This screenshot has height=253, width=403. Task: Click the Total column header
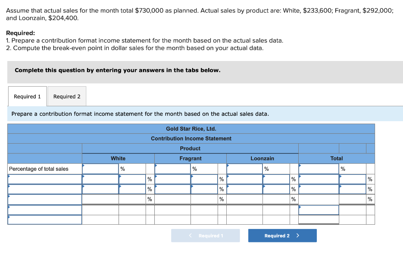[336, 159]
